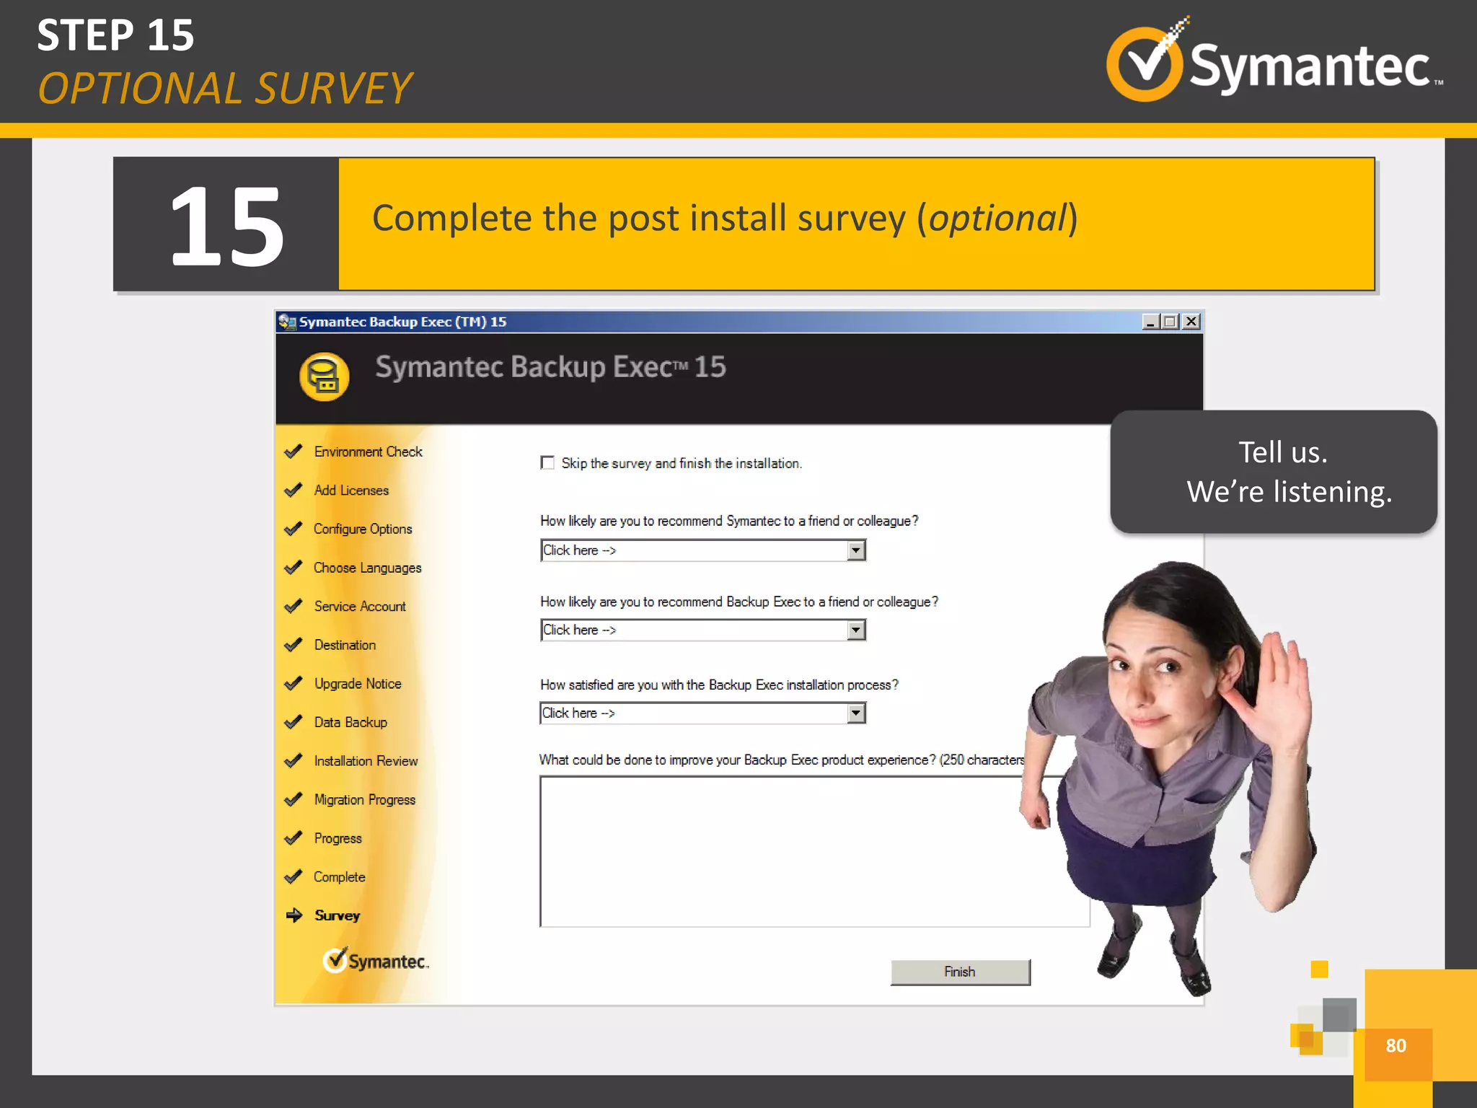Click Symantec logo at sidebar bottom
The image size is (1477, 1108).
point(376,960)
